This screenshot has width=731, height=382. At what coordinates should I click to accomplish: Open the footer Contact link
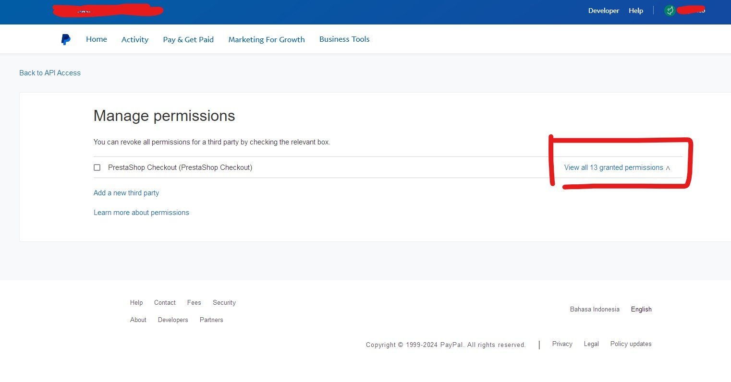pos(165,303)
